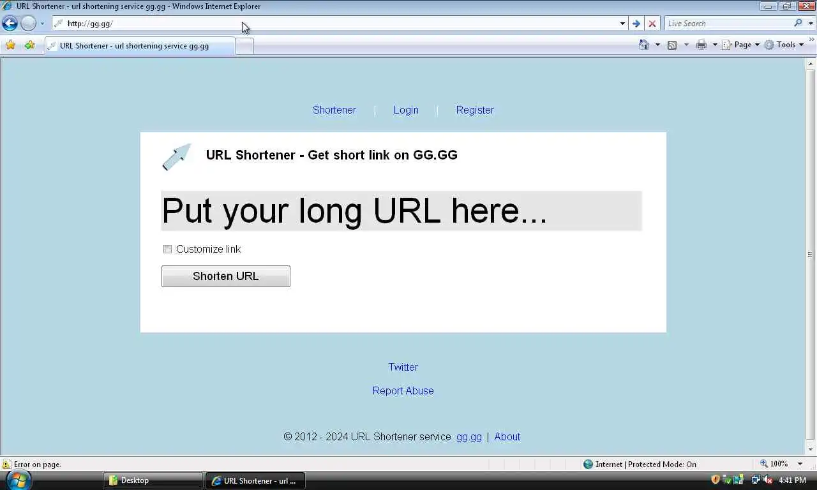Open the Login link
Image resolution: width=817 pixels, height=490 pixels.
406,110
